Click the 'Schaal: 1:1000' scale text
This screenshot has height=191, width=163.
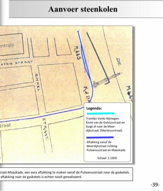[107, 158]
